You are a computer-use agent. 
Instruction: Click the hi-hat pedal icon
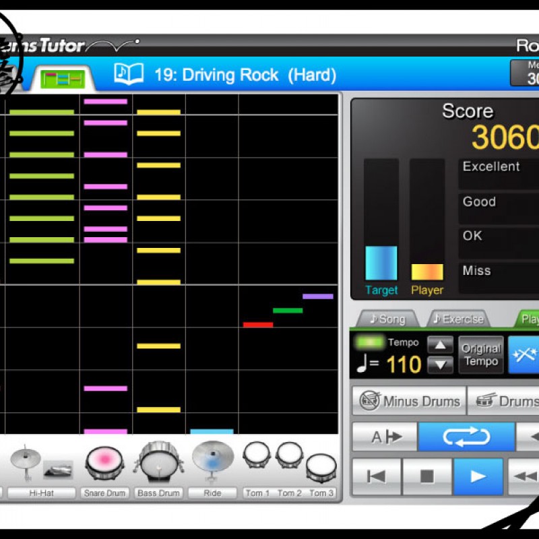[x=58, y=470]
